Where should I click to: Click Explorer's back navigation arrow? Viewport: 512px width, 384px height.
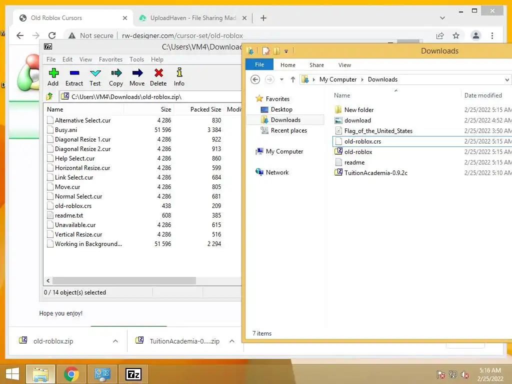(255, 79)
